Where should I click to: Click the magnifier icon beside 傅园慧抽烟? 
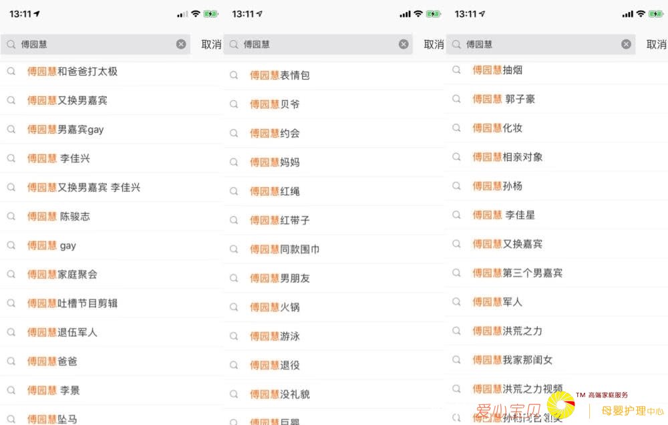456,69
